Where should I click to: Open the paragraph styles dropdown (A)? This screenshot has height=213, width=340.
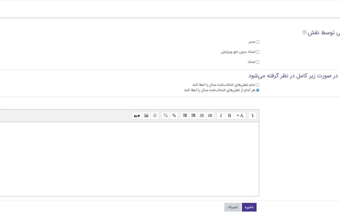click(x=240, y=116)
